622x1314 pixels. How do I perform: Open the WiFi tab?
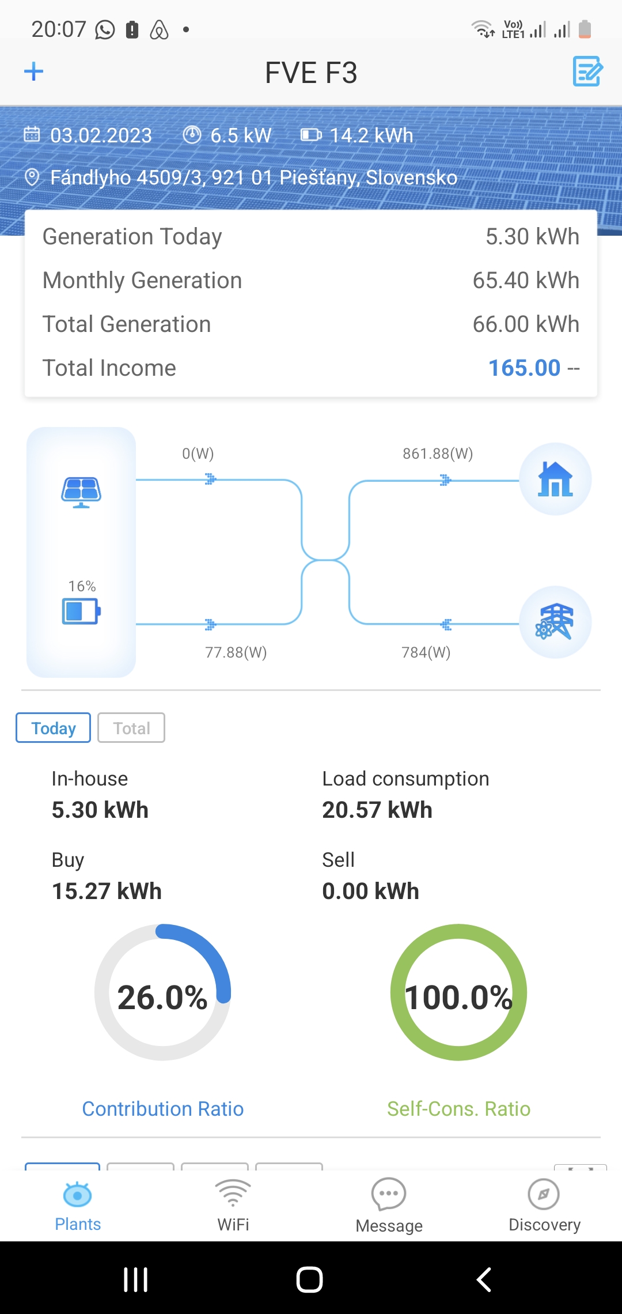coord(233,1206)
